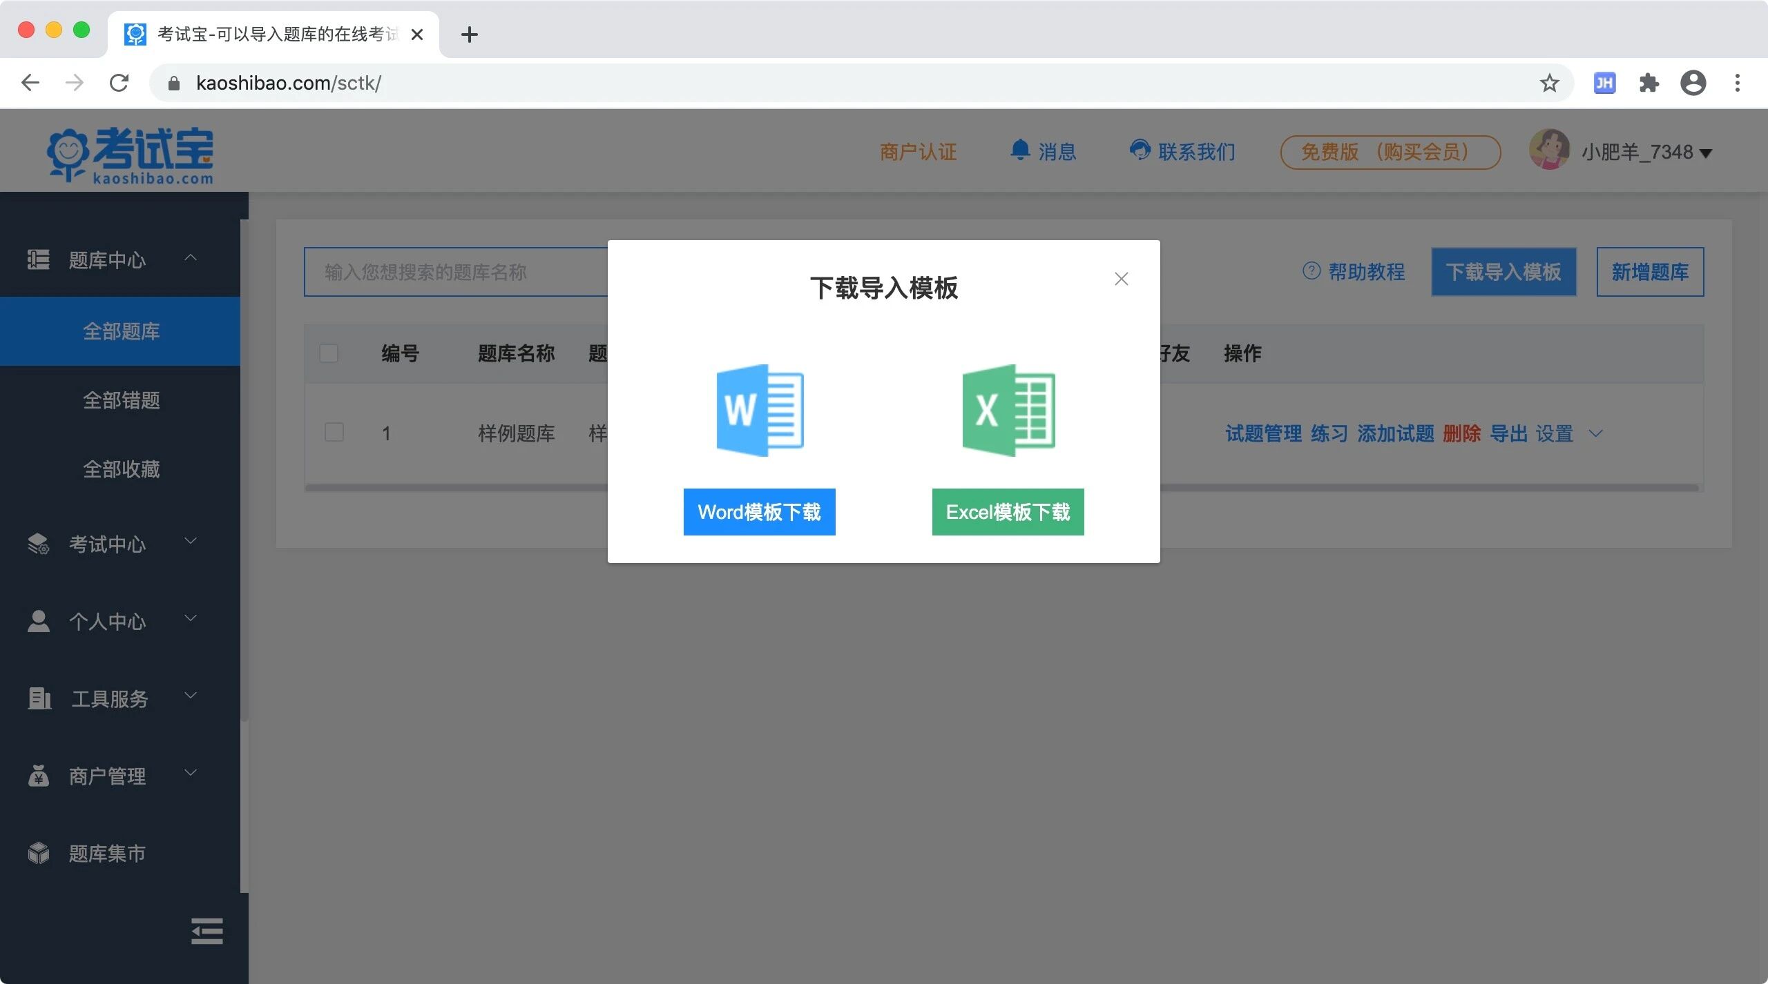Check the select-all checkbox in table header

(x=329, y=353)
